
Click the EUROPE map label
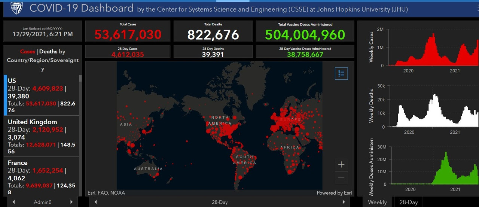coord(290,120)
